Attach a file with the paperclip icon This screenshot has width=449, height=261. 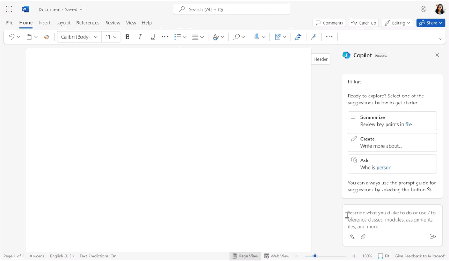(363, 236)
